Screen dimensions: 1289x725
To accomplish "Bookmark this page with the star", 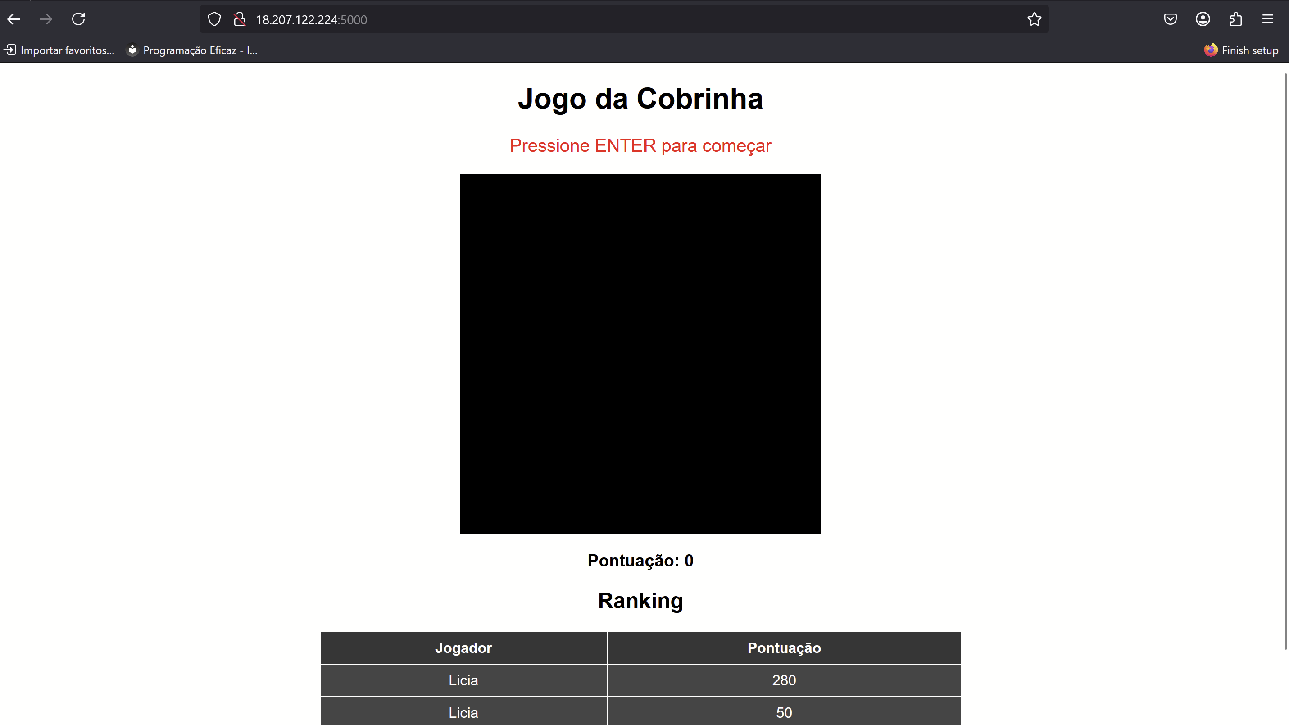I will (x=1034, y=19).
